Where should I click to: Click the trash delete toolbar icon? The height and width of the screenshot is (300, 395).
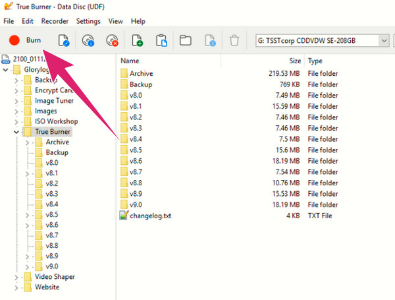[234, 40]
